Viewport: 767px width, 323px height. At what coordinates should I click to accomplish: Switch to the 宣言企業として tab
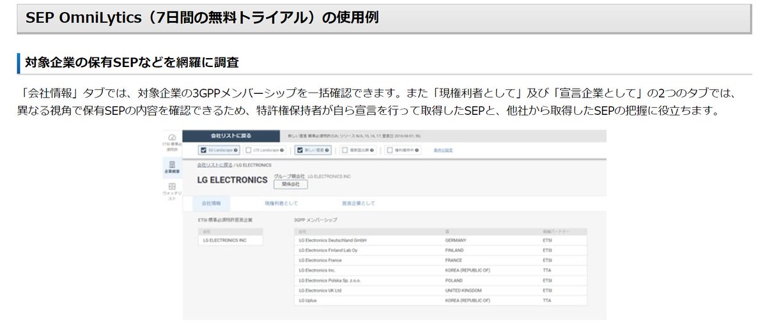358,204
